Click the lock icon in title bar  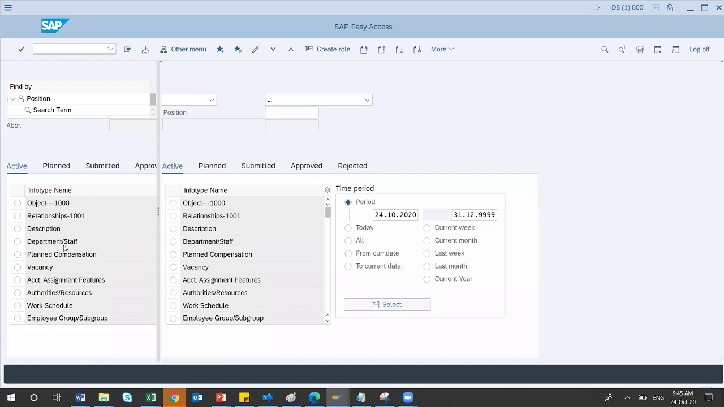coord(670,7)
